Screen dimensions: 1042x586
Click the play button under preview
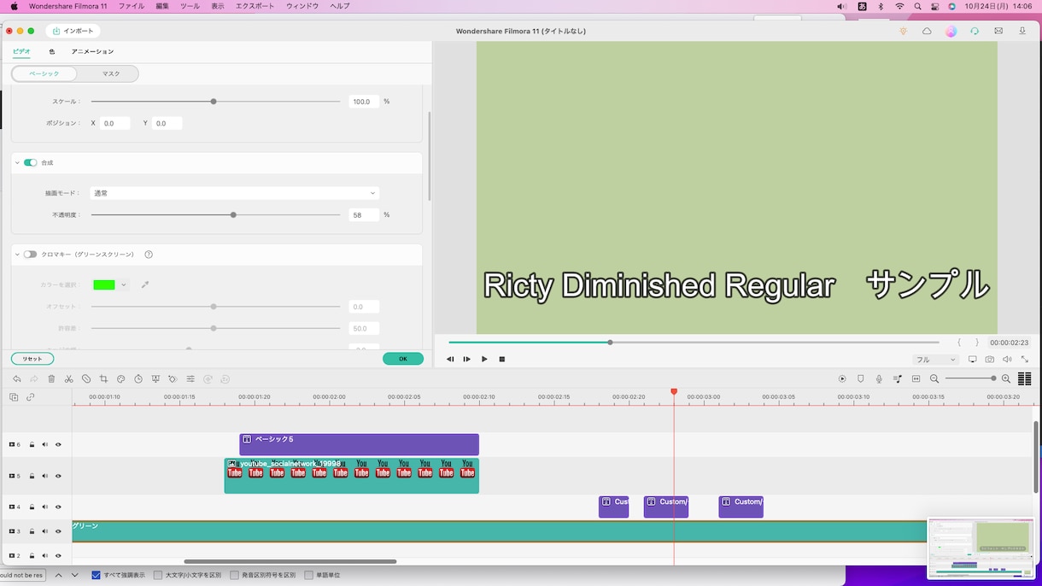[x=484, y=360]
